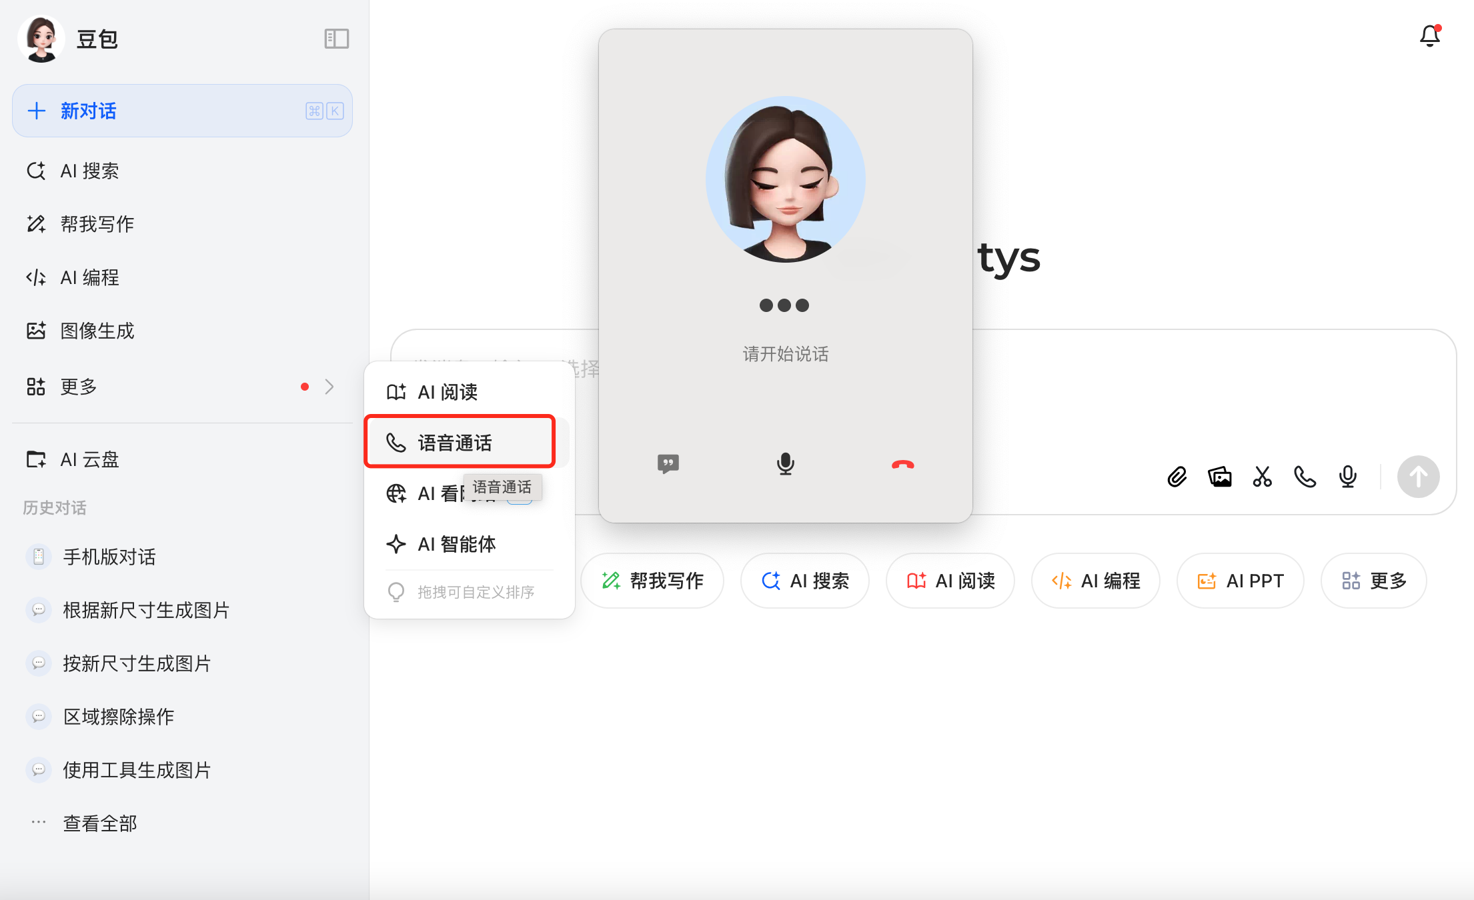Image resolution: width=1474 pixels, height=900 pixels.
Task: Click the Doubao profile avatar in sidebar
Action: [x=41, y=39]
